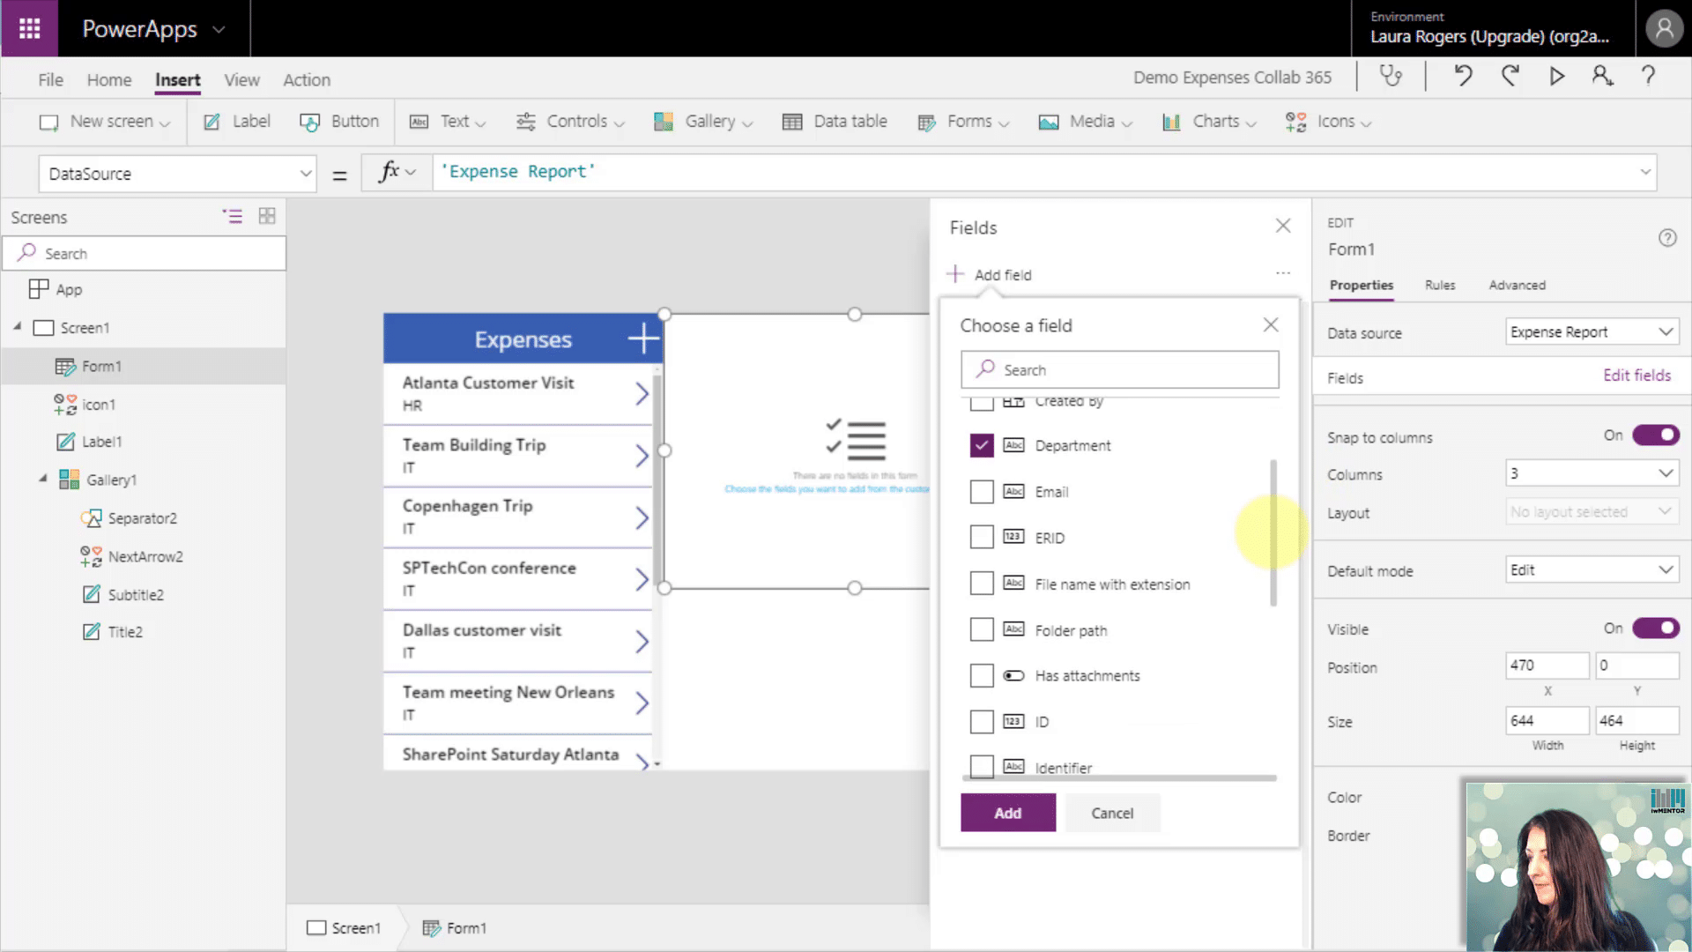The height and width of the screenshot is (952, 1692).
Task: Open the Share user icon
Action: 1602,77
